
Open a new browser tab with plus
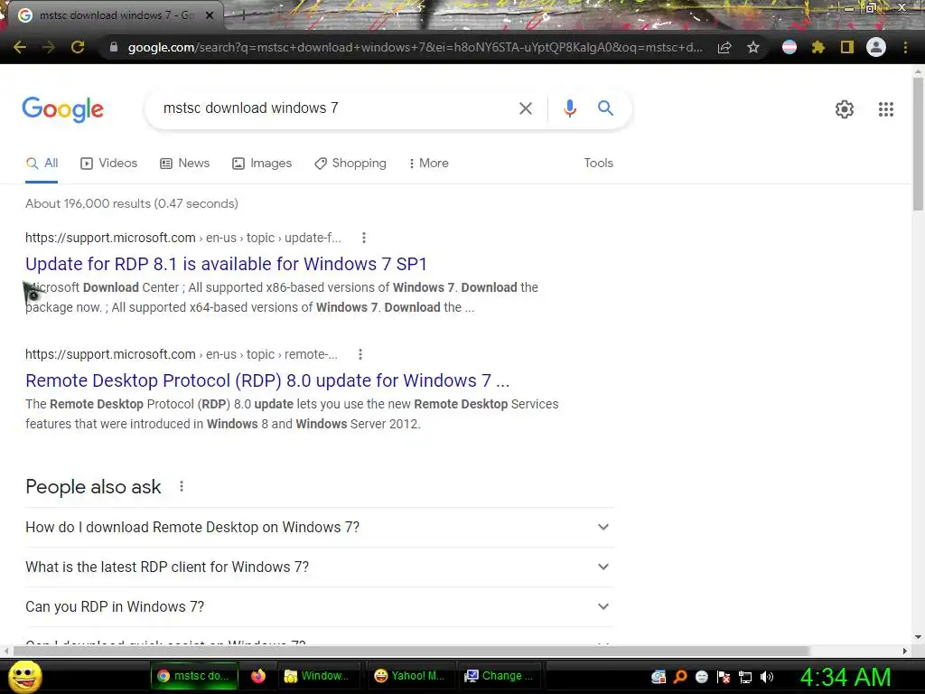click(x=243, y=16)
